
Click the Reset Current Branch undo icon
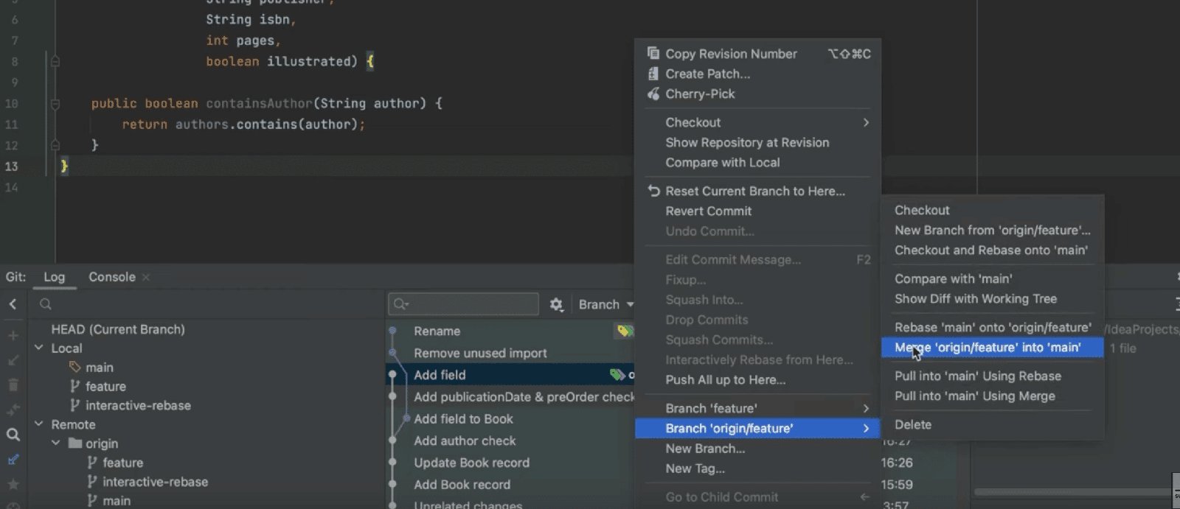click(x=653, y=191)
